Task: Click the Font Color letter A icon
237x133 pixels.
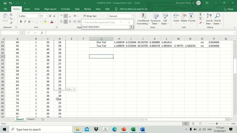Action: click(52, 22)
